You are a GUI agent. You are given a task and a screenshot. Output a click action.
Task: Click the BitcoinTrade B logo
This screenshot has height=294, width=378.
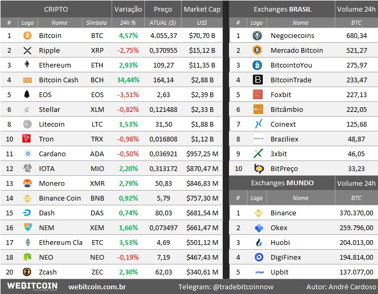click(258, 80)
